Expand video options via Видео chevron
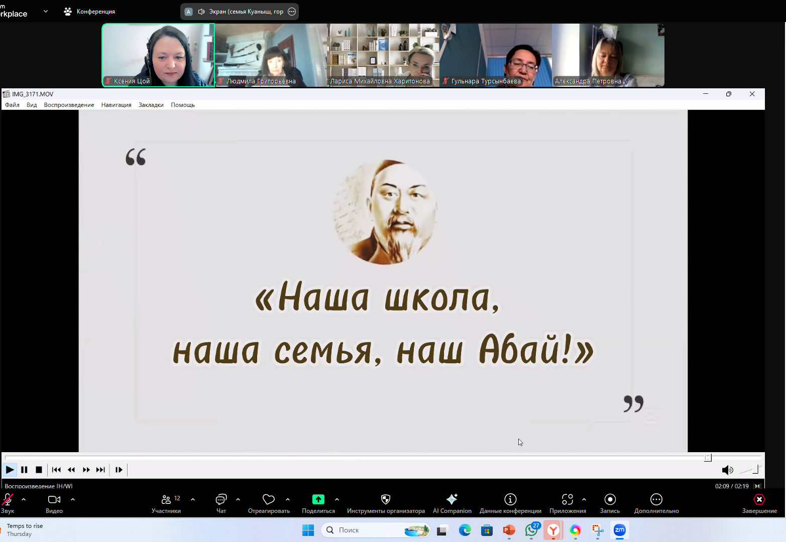The height and width of the screenshot is (542, 786). coord(73,500)
